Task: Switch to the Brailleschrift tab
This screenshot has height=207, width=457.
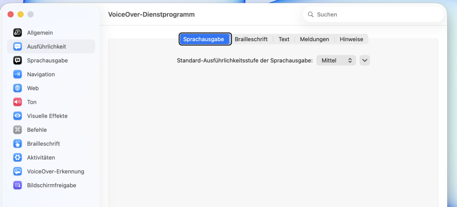Action: point(251,39)
